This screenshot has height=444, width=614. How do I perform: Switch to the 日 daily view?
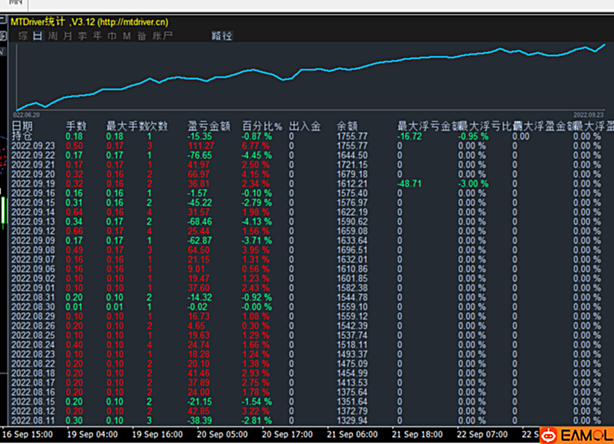click(x=38, y=36)
